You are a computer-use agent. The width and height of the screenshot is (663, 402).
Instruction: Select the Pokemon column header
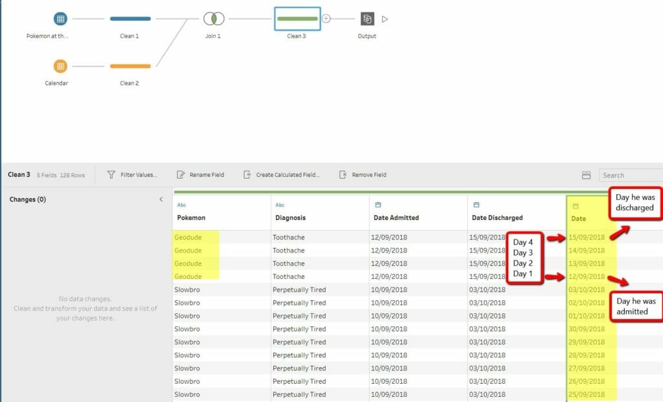[x=191, y=218]
